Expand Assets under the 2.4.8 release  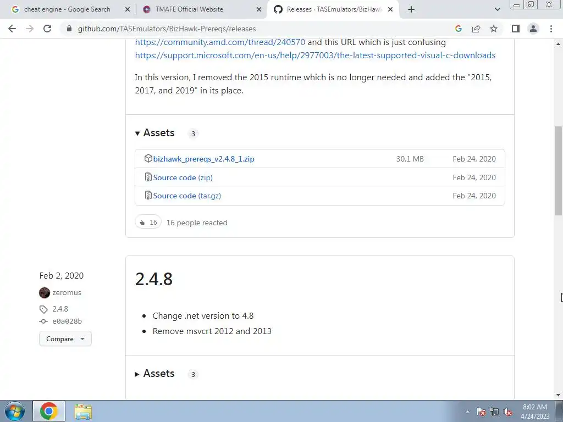[154, 374]
